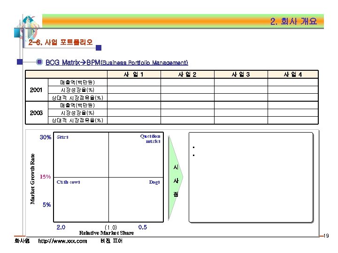Select the '사 업 1' column header

(x=134, y=74)
